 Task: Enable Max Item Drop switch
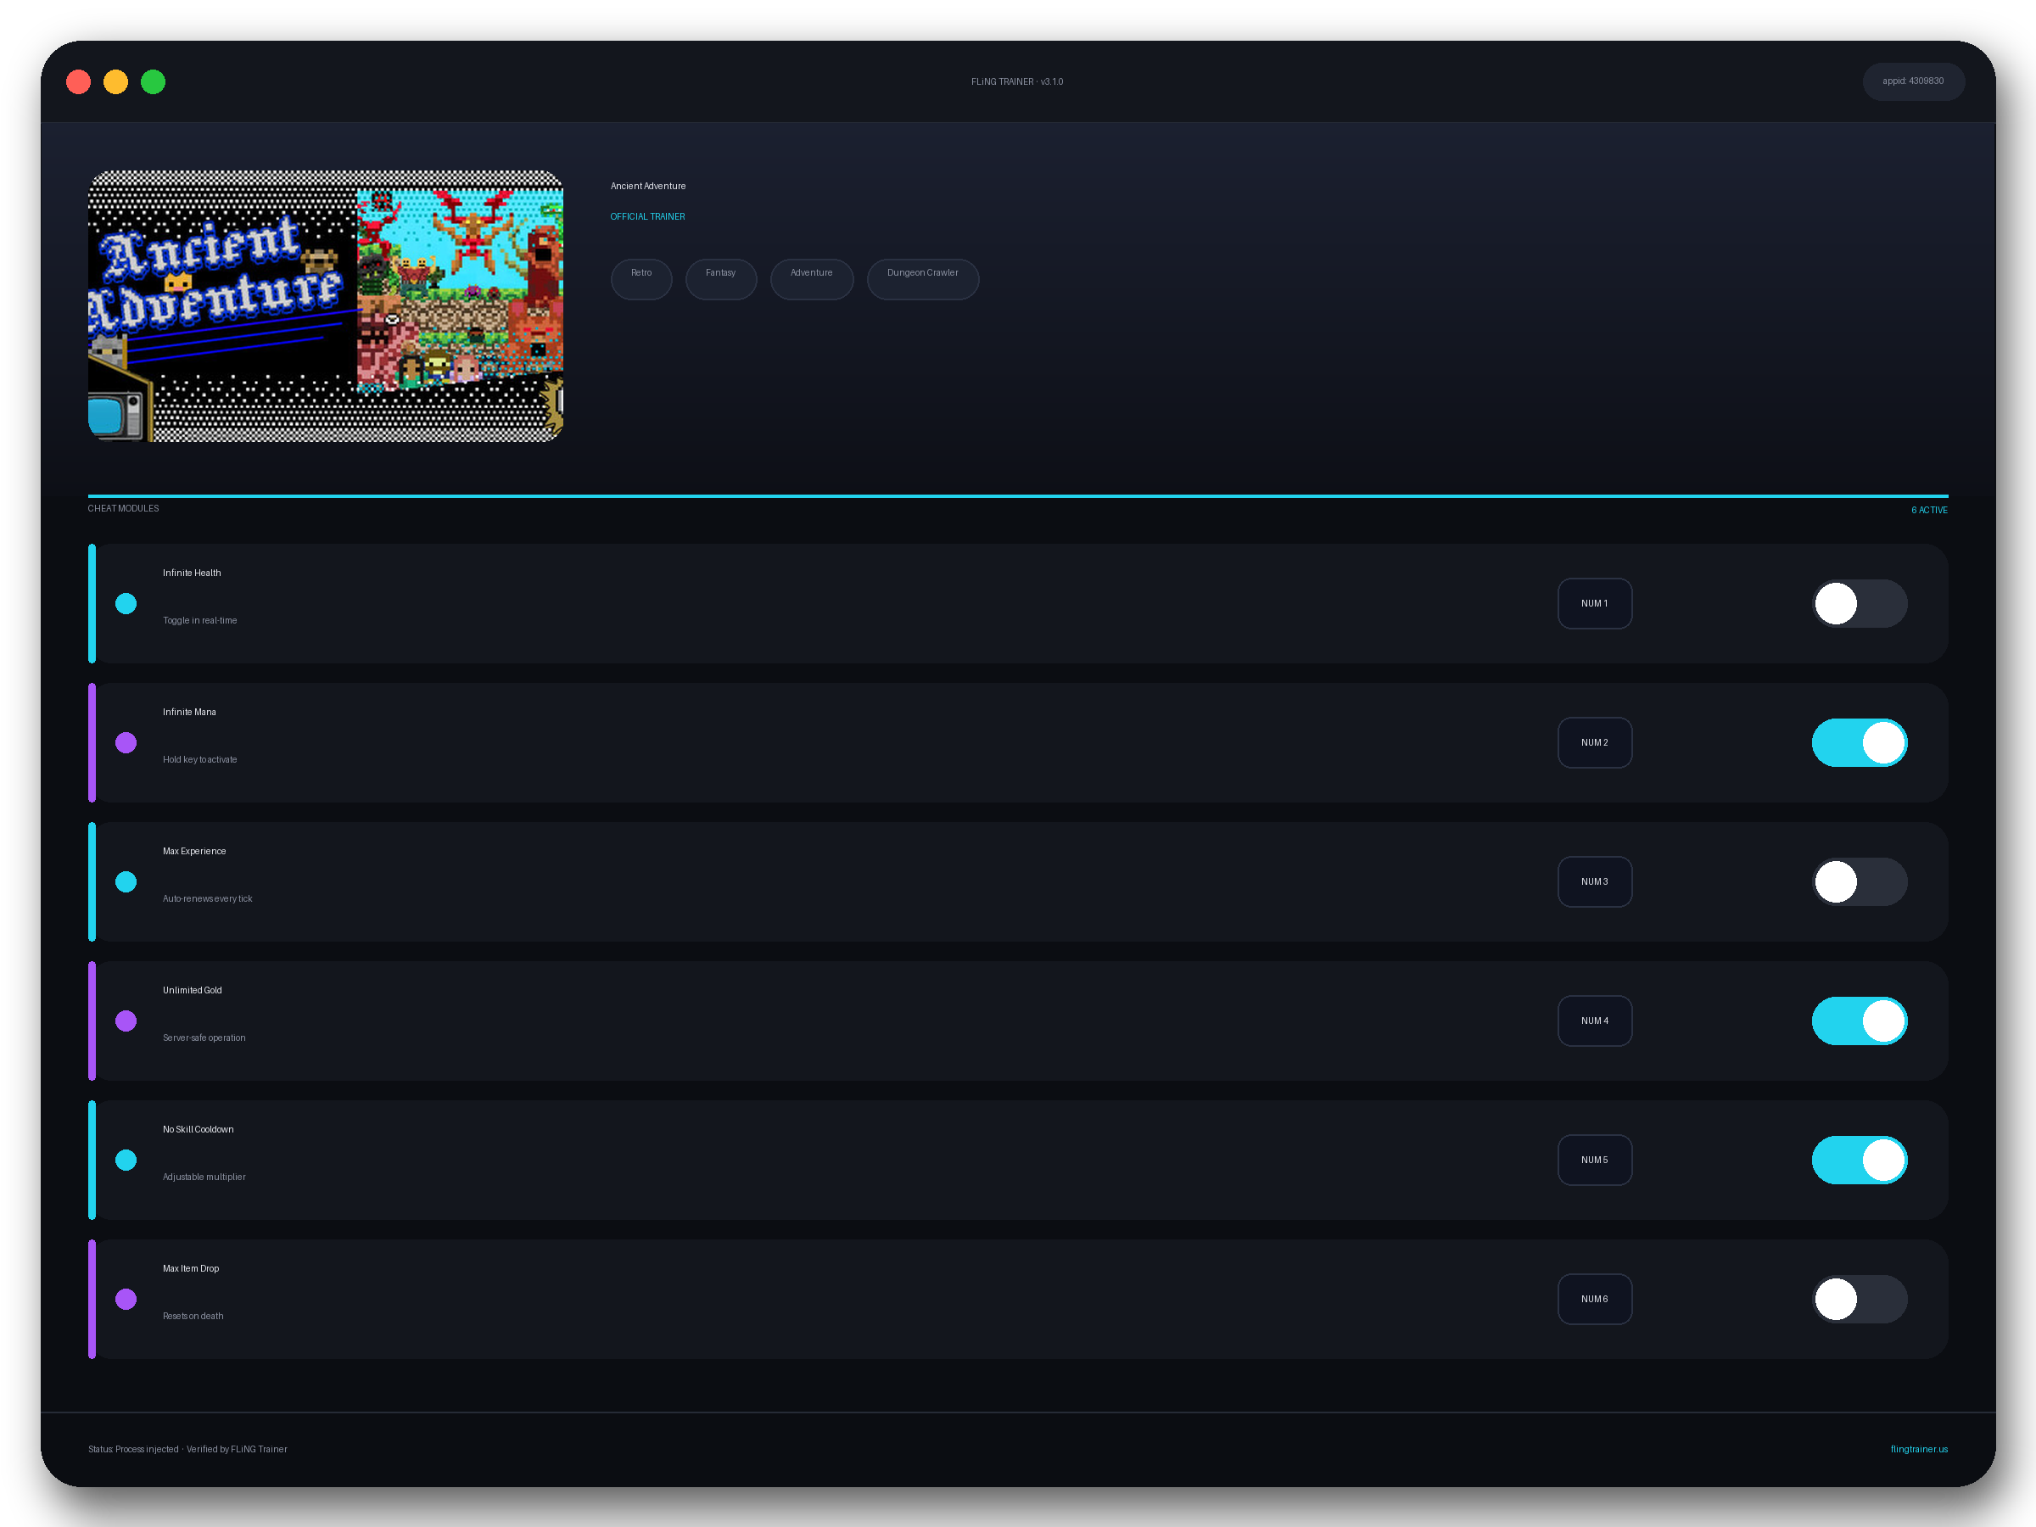[x=1860, y=1299]
